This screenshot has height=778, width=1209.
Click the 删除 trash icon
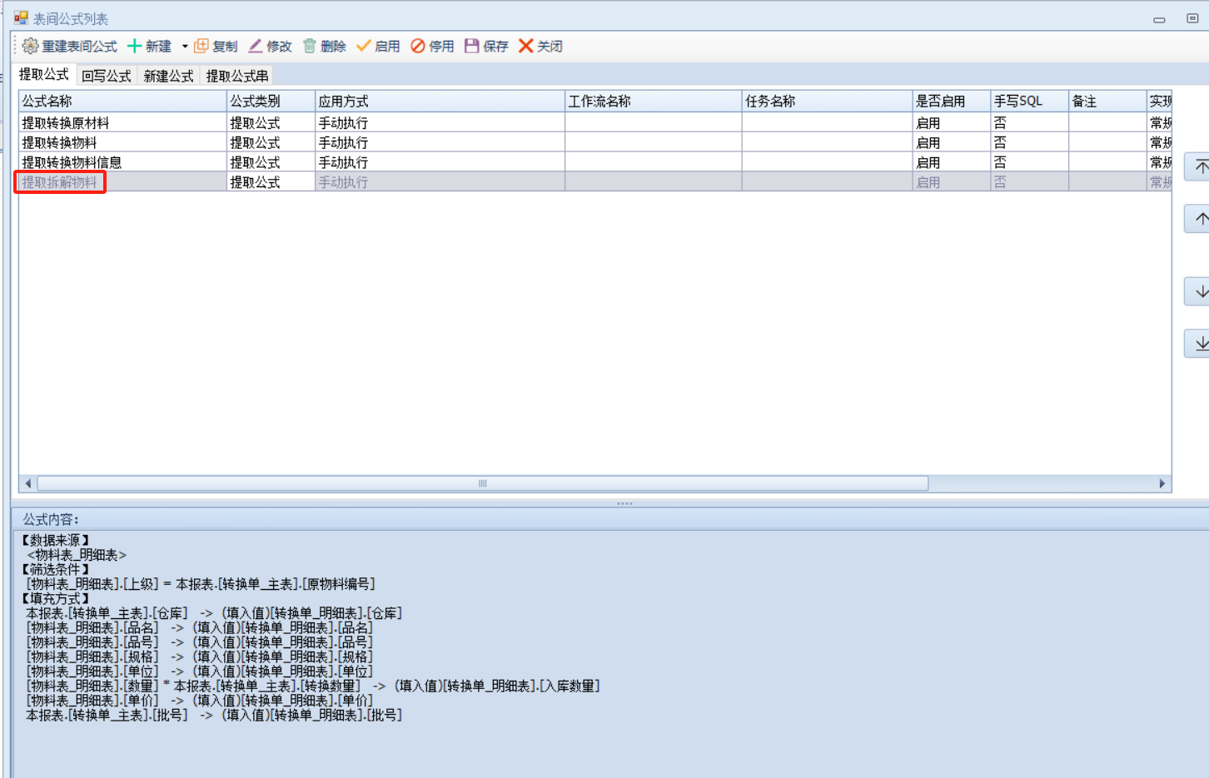click(310, 46)
